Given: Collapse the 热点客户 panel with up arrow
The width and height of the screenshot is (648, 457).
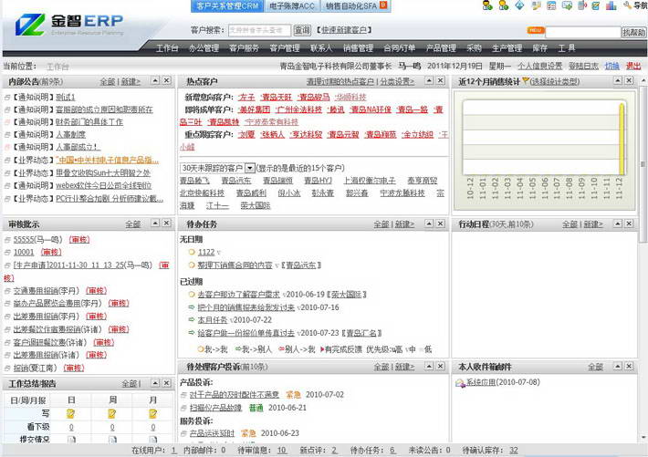Looking at the screenshot, I should 429,80.
